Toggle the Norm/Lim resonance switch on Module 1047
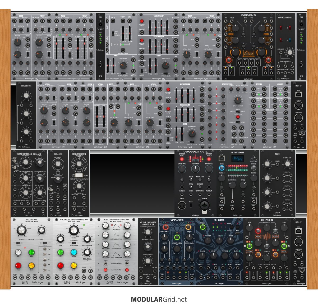Screen dimensions: 318x305 (73, 243)
